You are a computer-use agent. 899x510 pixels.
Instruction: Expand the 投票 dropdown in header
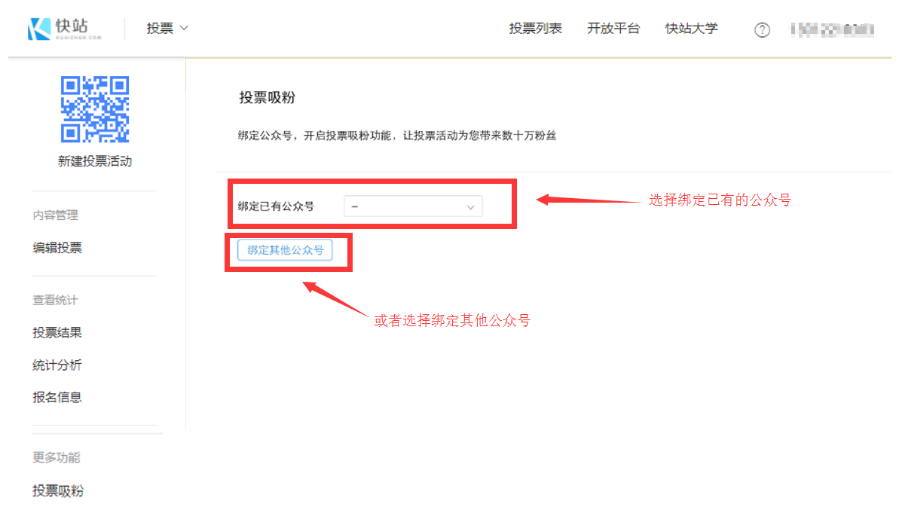click(167, 29)
